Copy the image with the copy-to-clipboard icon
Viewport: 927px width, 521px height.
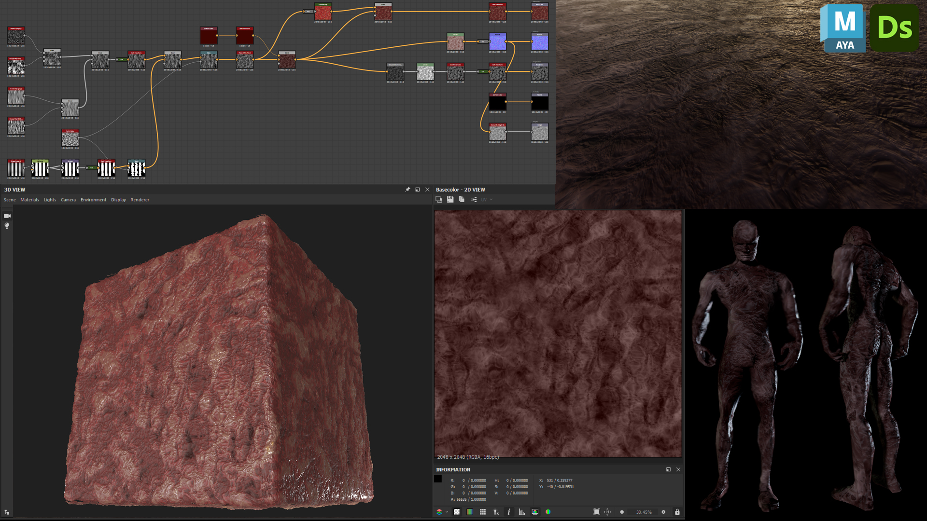click(461, 199)
